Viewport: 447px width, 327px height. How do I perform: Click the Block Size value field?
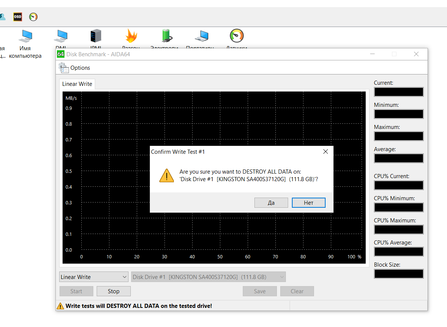(399, 274)
